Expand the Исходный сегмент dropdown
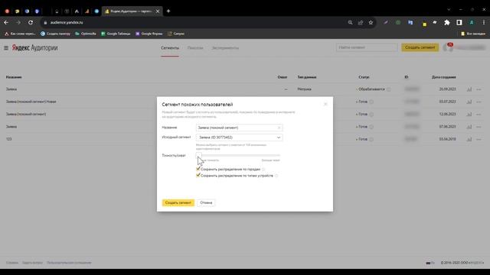 point(240,137)
